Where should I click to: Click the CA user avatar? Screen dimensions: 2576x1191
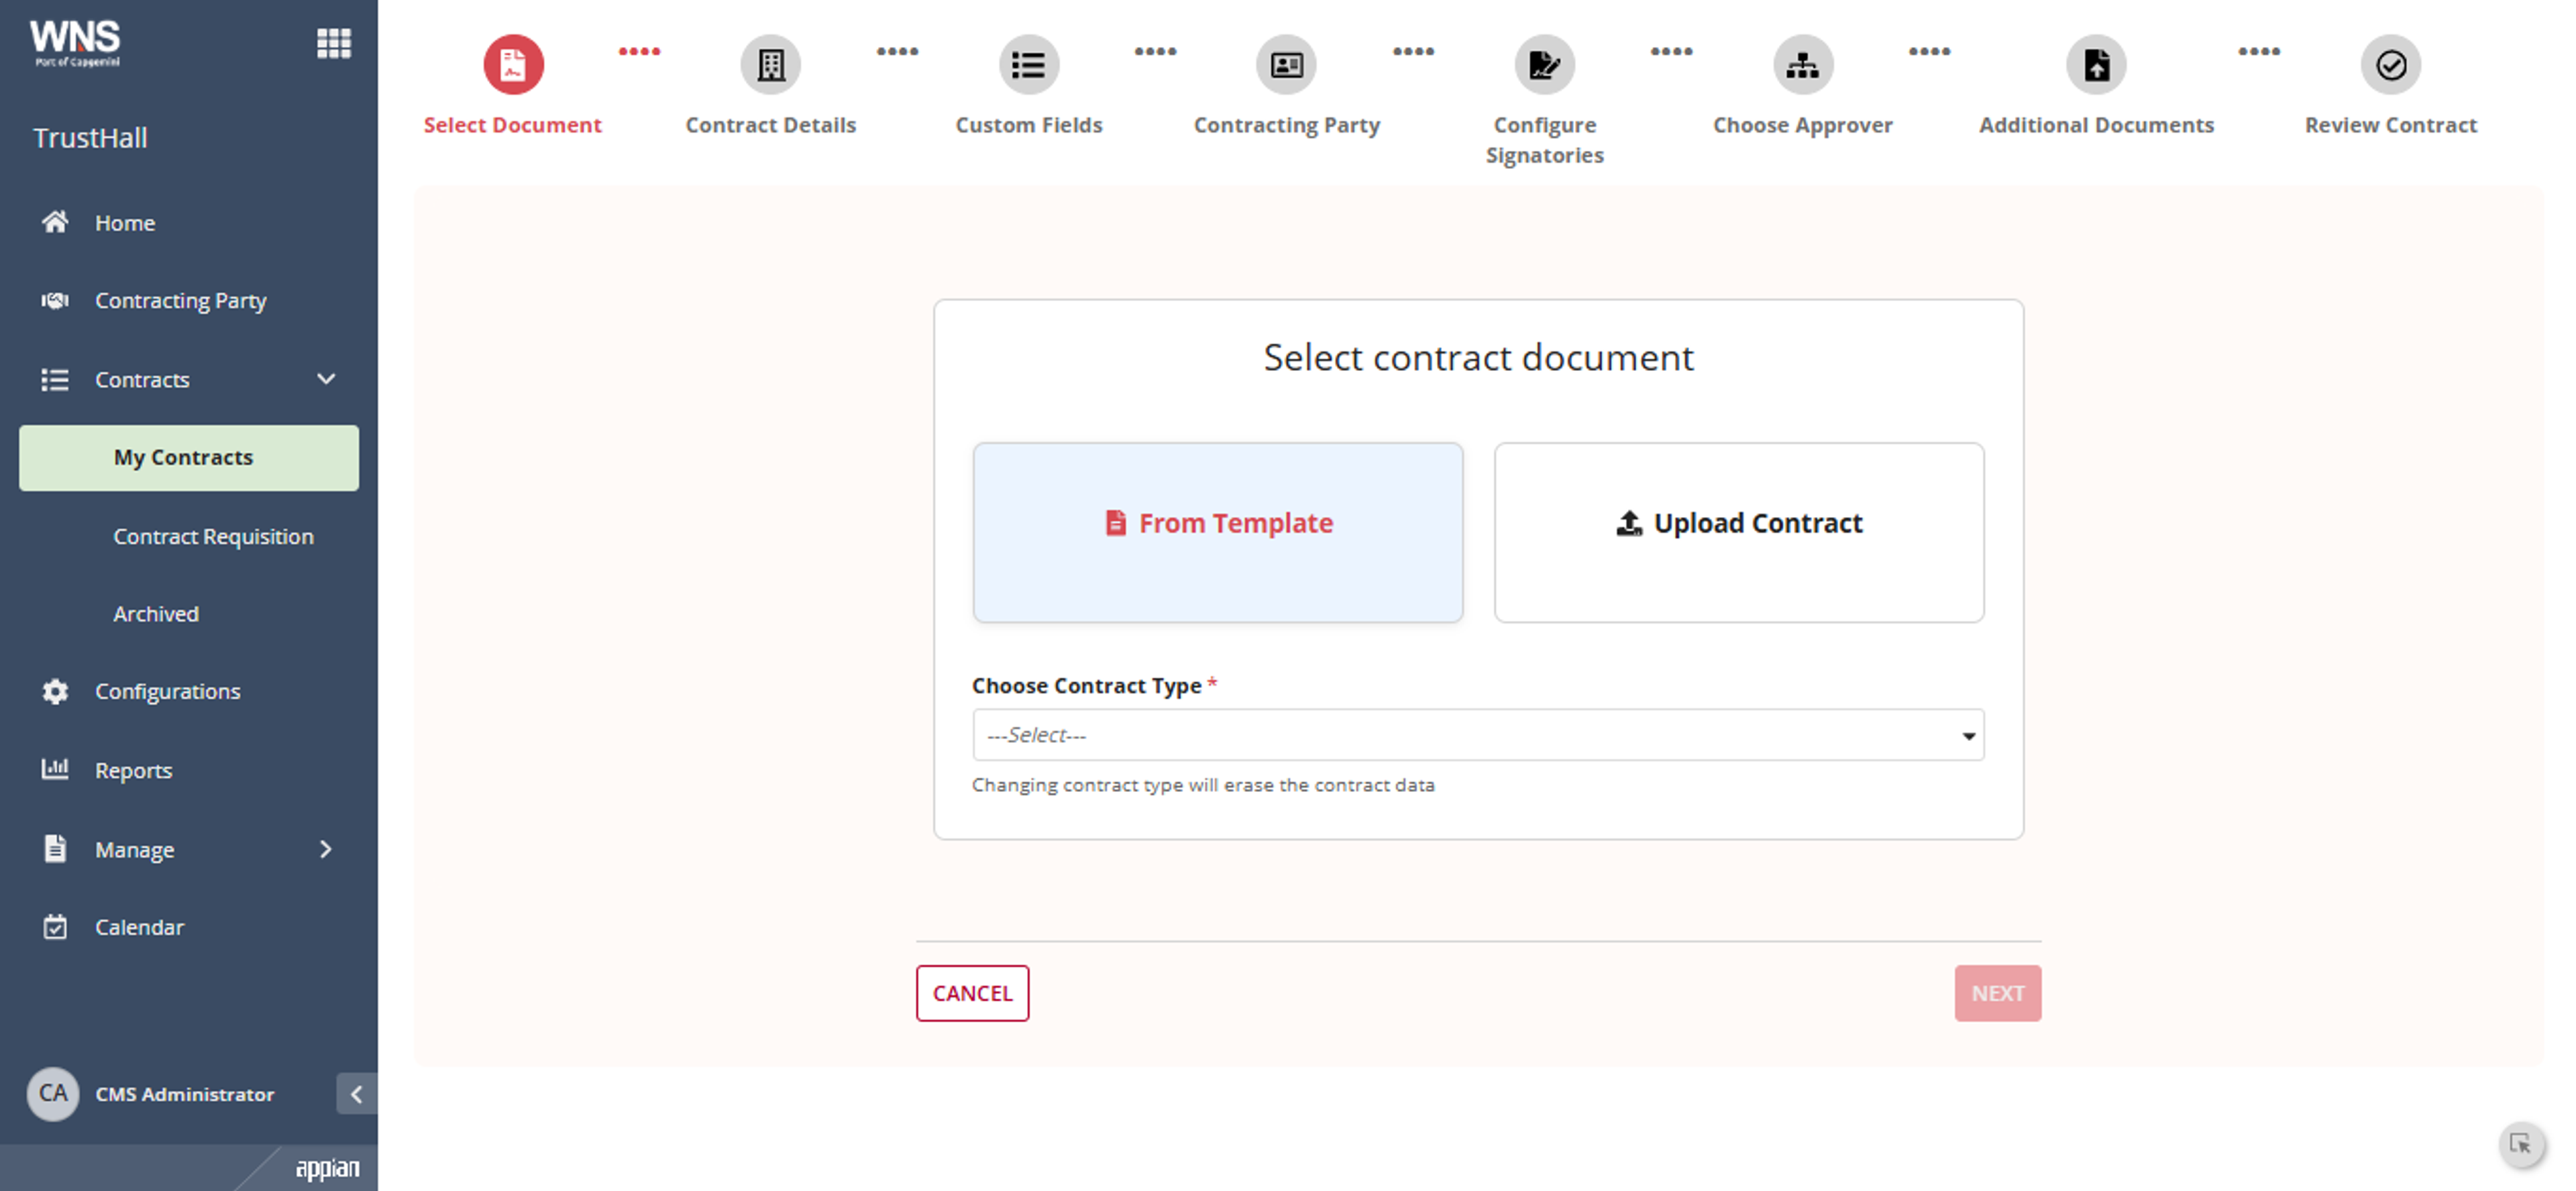53,1093
